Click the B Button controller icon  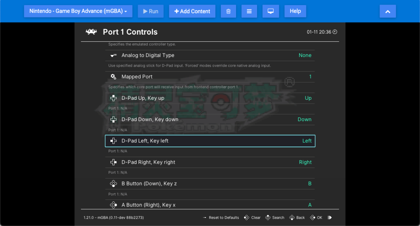pos(113,184)
